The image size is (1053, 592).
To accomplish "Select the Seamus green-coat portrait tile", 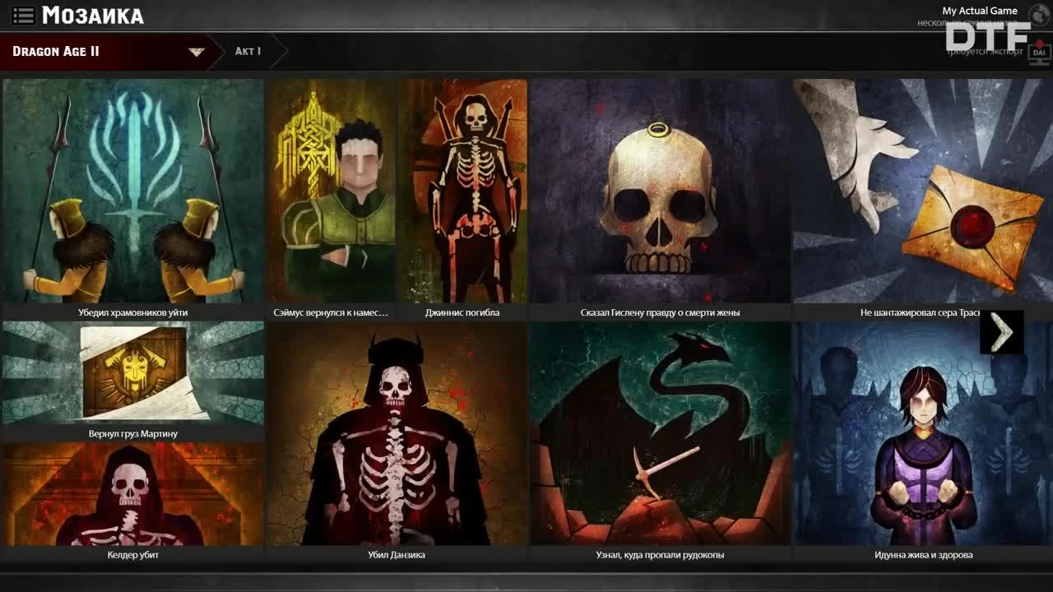I will 331,191.
